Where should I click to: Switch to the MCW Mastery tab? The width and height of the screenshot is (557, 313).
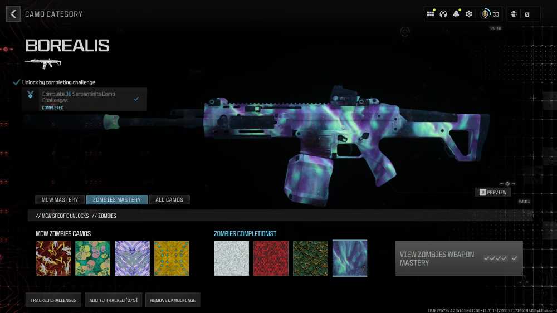coord(61,200)
